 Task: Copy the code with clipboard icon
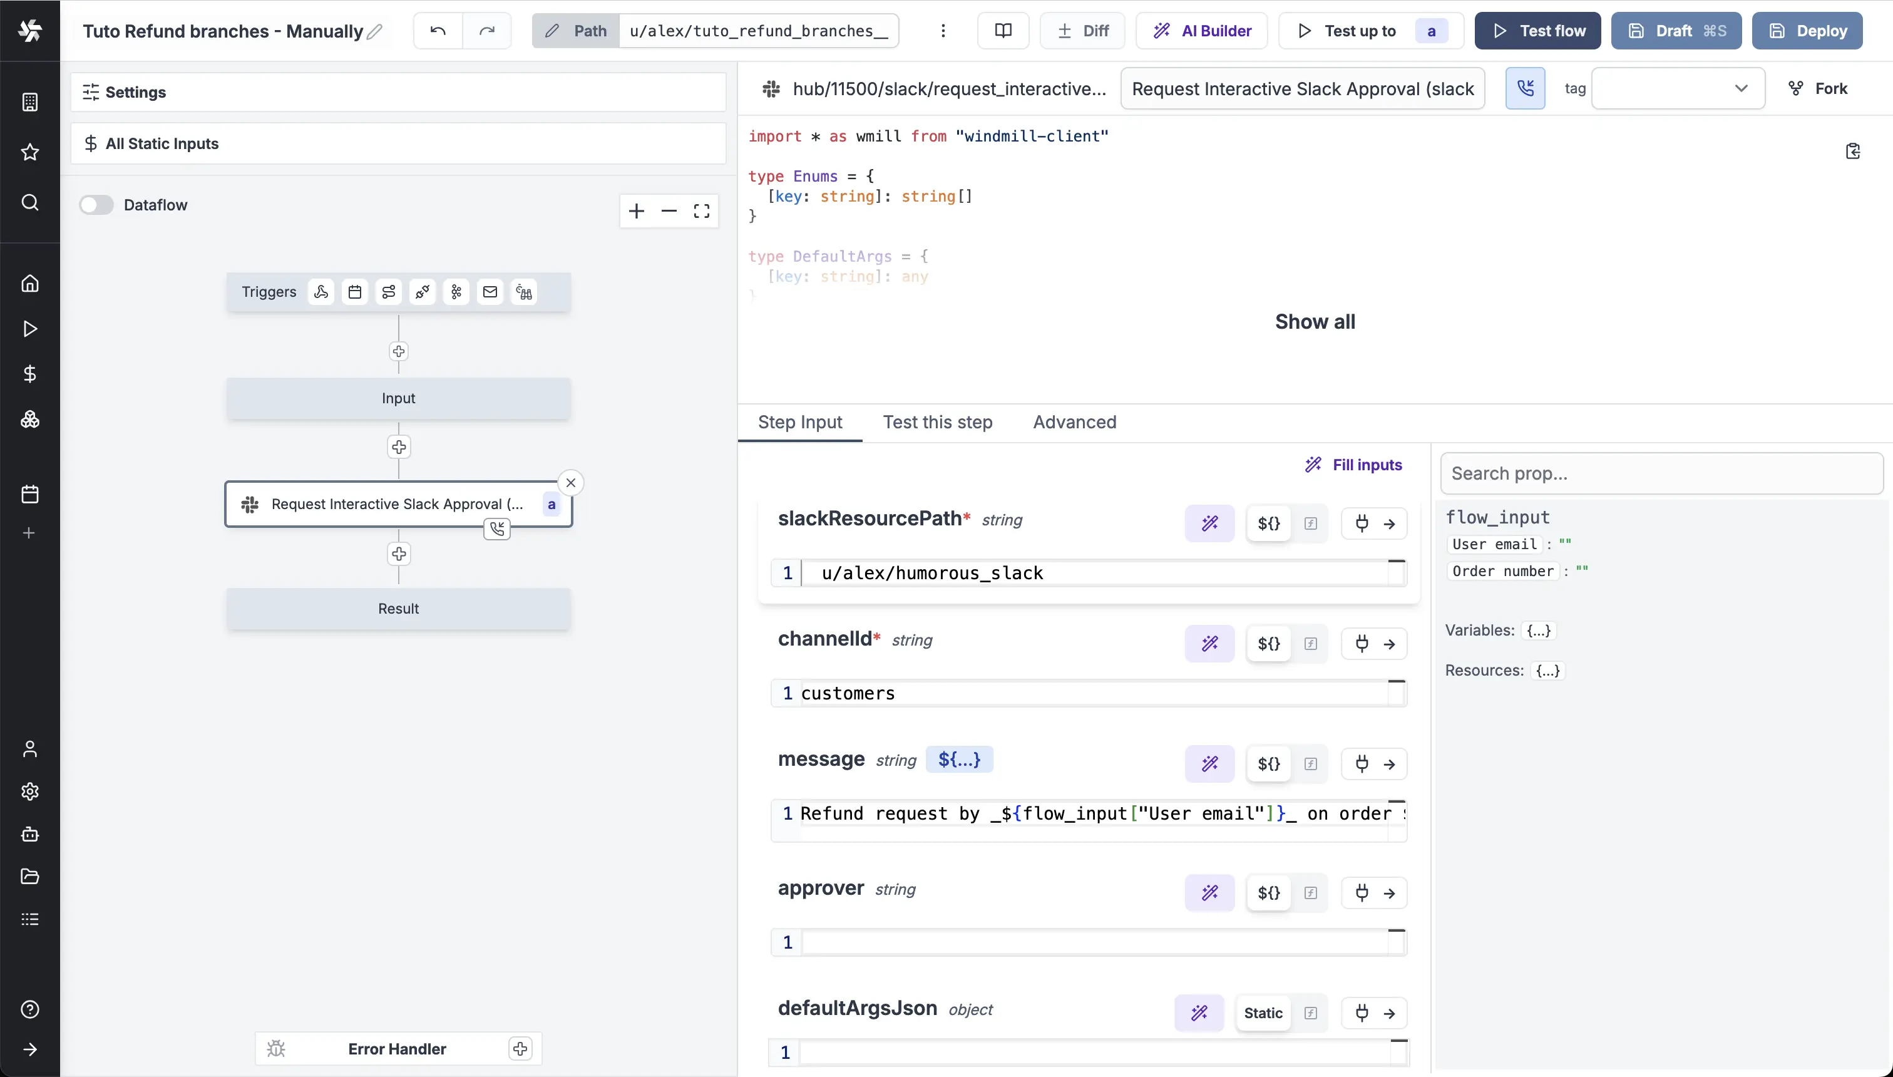(x=1854, y=150)
